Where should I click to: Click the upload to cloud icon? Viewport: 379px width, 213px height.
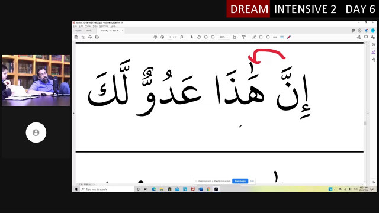90,37
